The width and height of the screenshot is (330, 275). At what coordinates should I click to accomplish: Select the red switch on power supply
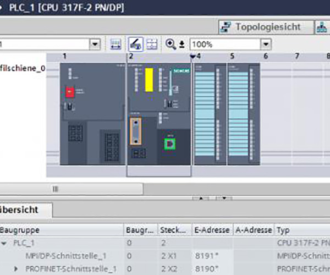pos(70,92)
